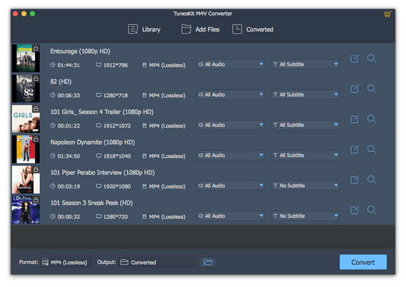Open audio dropdown for Season 3 Sneak Peek
Screen dimensions: 406x287
[230, 216]
